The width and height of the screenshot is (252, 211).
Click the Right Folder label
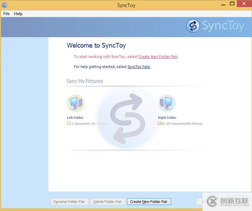coord(167,118)
